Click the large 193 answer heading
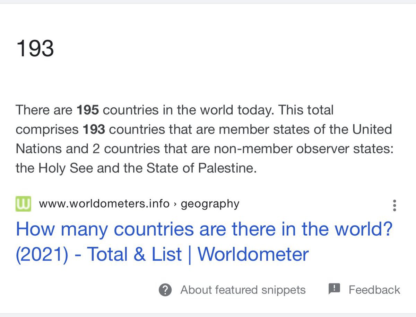Screen dimensions: 416x317 pyautogui.click(x=35, y=48)
